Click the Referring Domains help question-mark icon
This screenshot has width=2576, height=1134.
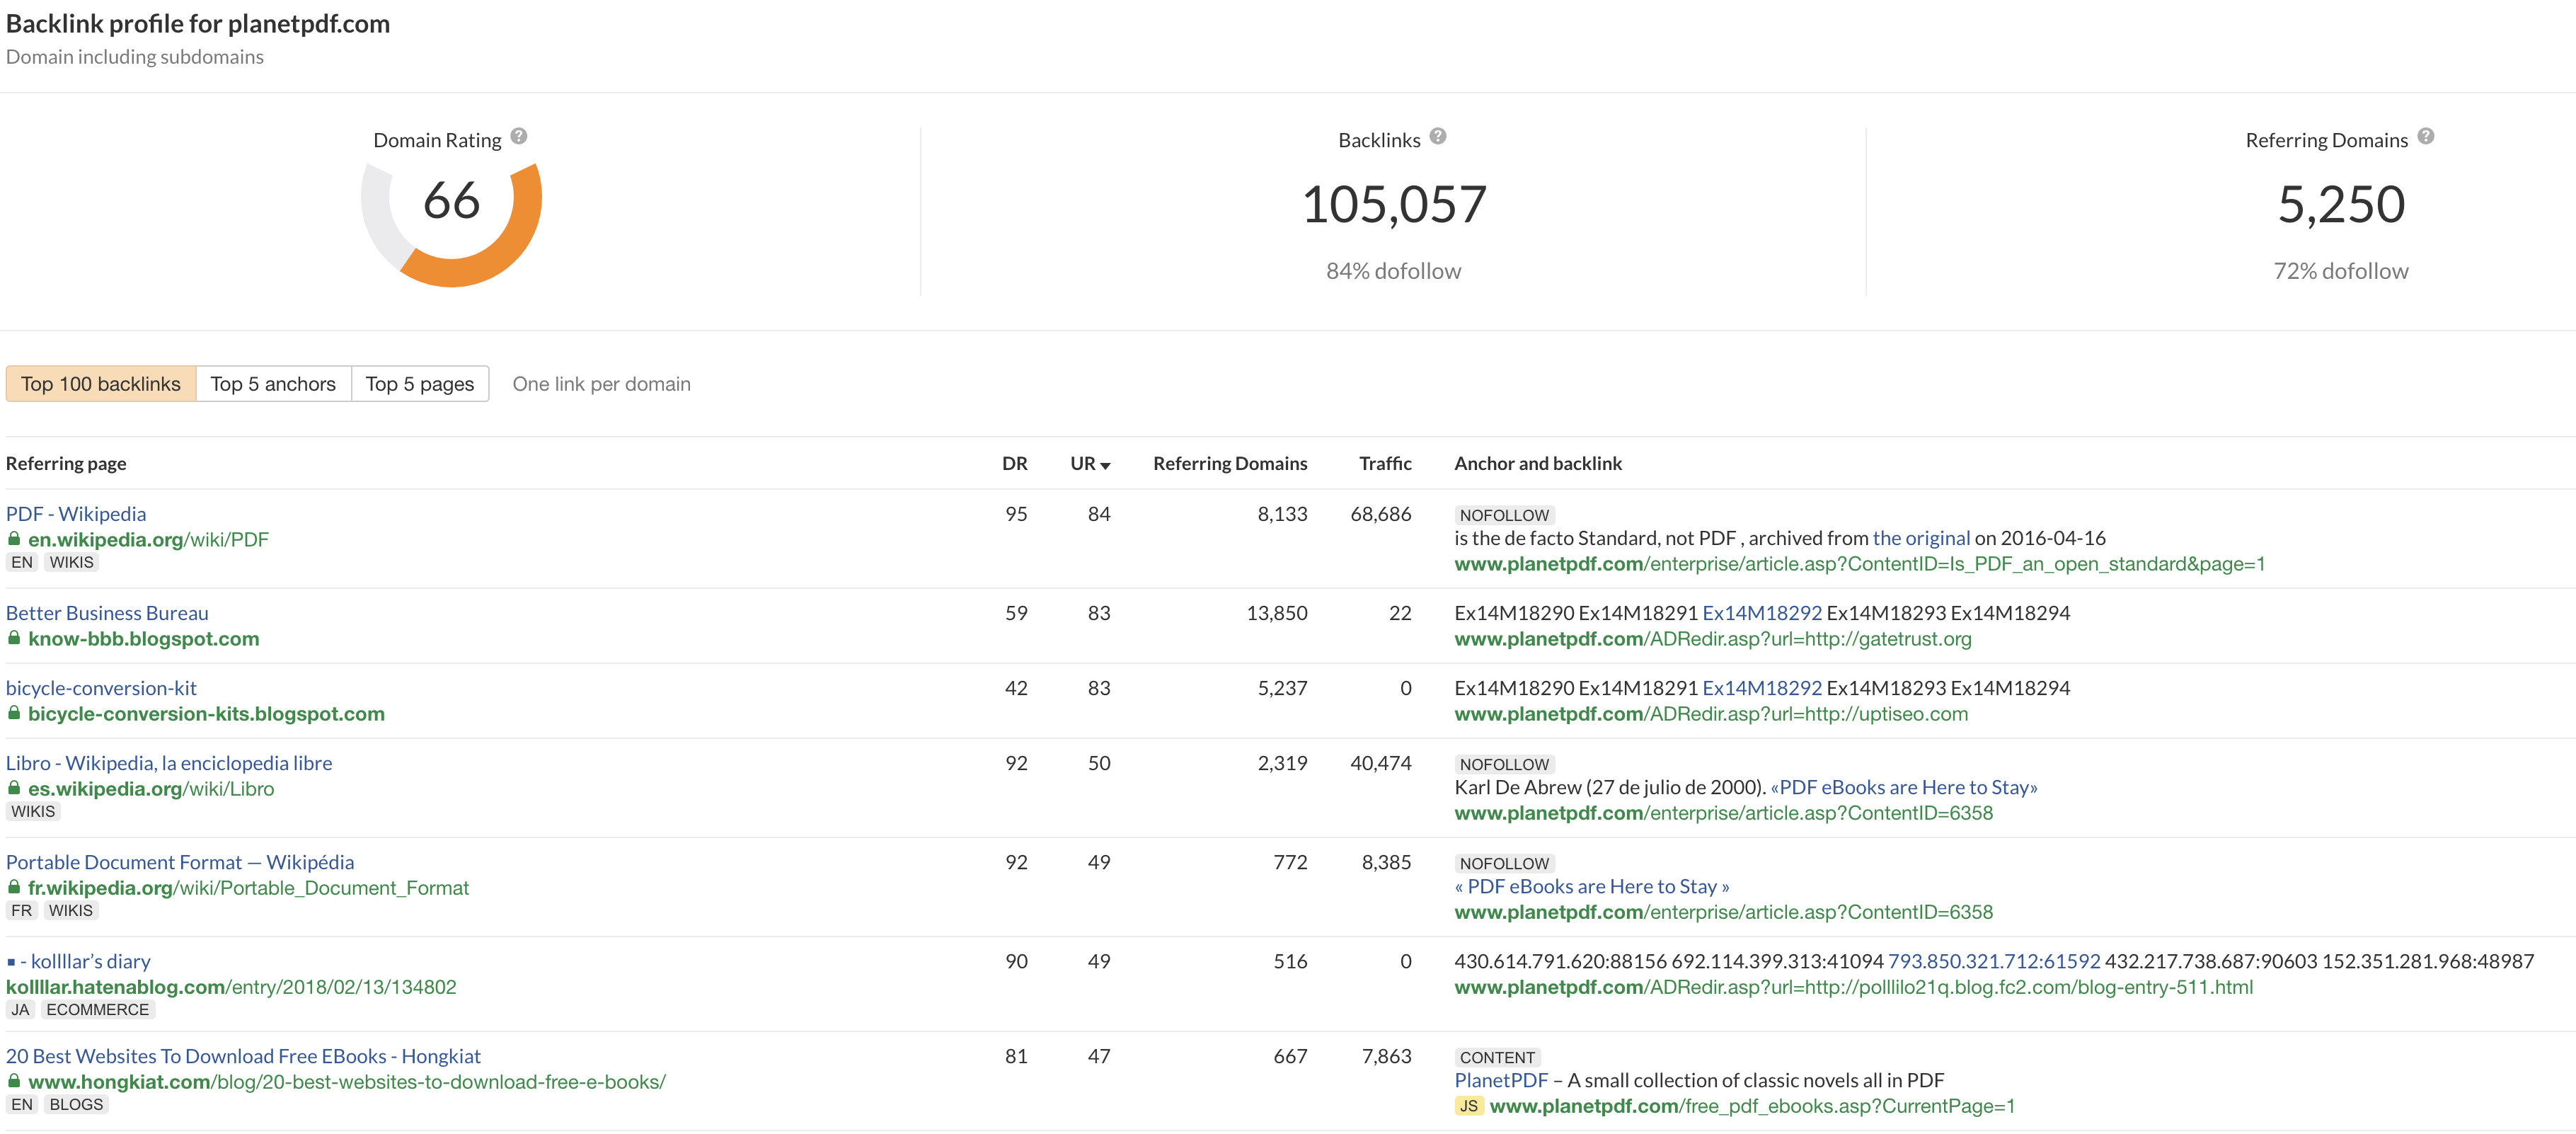point(2425,136)
